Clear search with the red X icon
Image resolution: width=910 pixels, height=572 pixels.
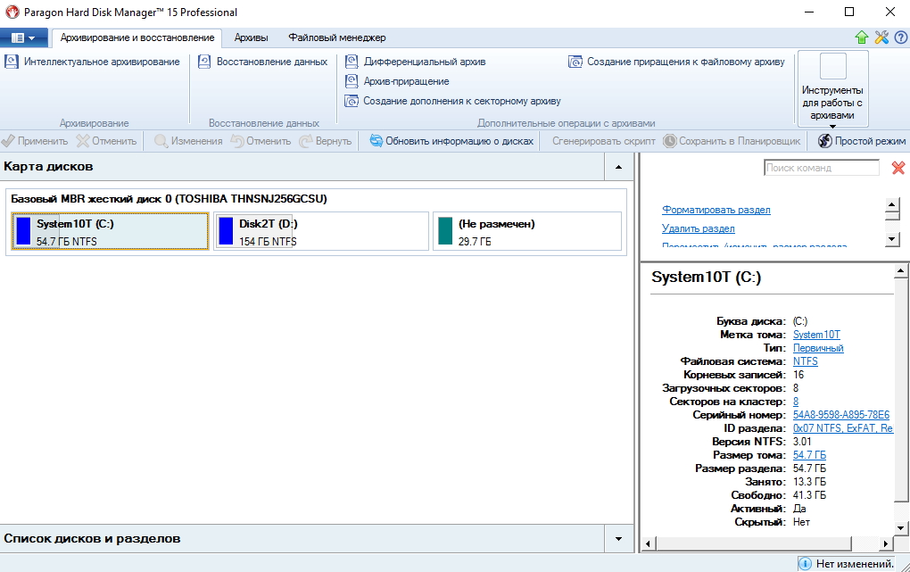898,168
